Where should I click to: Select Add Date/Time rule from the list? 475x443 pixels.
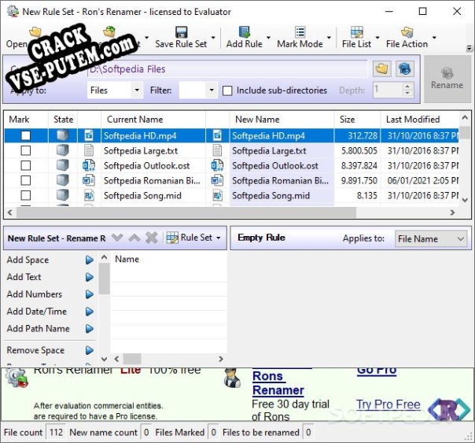(x=37, y=312)
